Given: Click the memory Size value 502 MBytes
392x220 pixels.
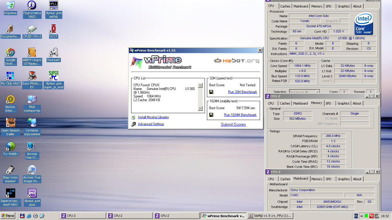Looking at the screenshot, I should pyautogui.click(x=298, y=119).
